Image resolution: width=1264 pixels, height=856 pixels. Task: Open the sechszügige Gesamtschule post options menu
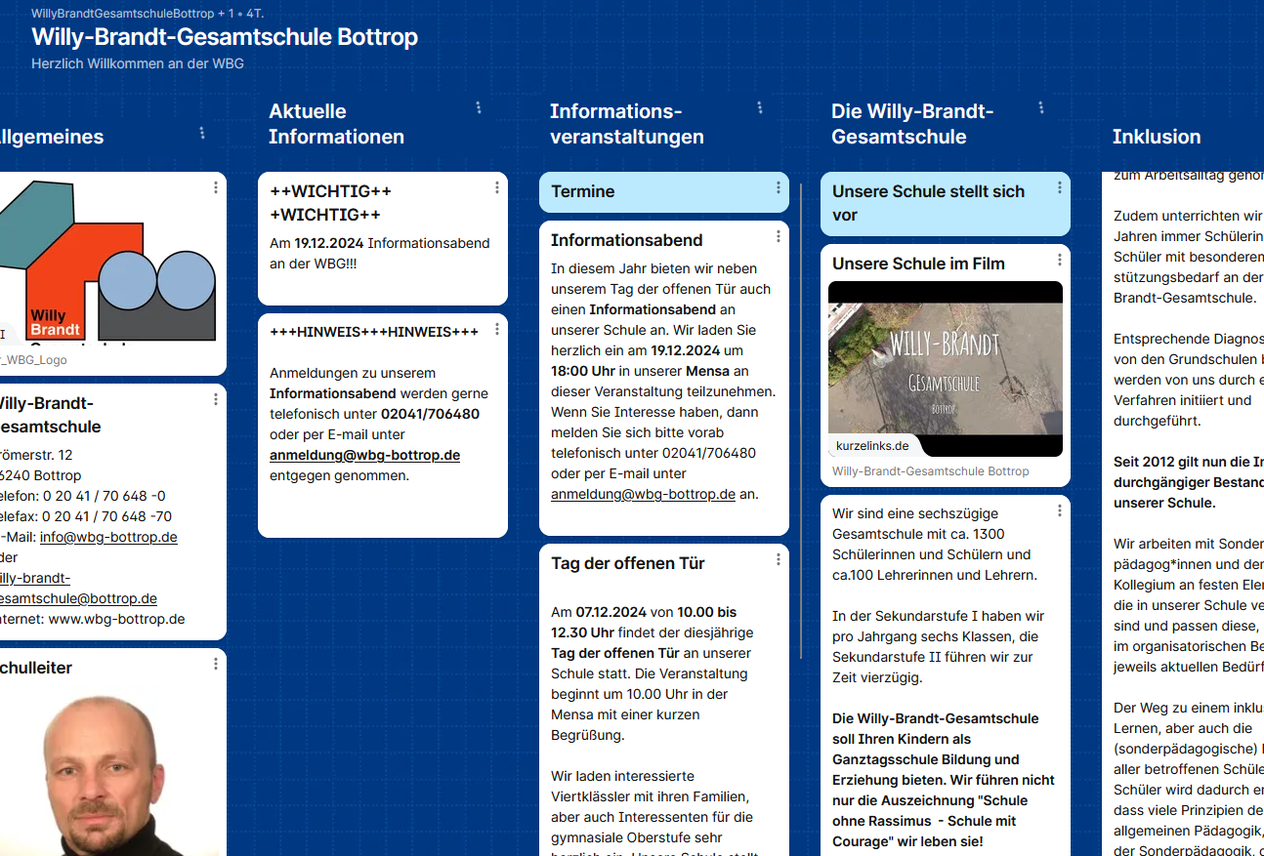click(x=1060, y=510)
